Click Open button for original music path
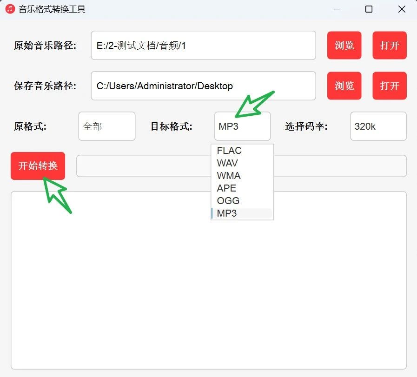This screenshot has height=377, width=417. (x=390, y=45)
